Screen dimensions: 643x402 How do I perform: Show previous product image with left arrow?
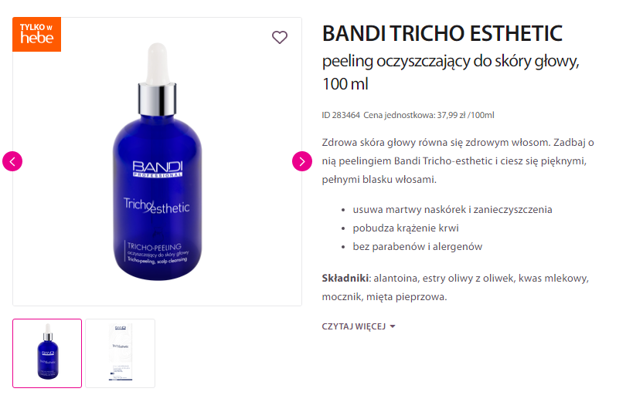(12, 161)
